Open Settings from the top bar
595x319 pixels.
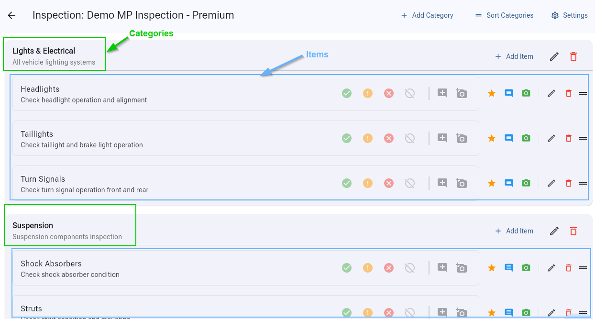point(569,15)
